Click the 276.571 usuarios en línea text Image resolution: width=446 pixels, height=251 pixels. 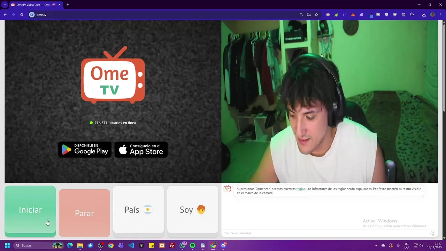[x=115, y=123]
